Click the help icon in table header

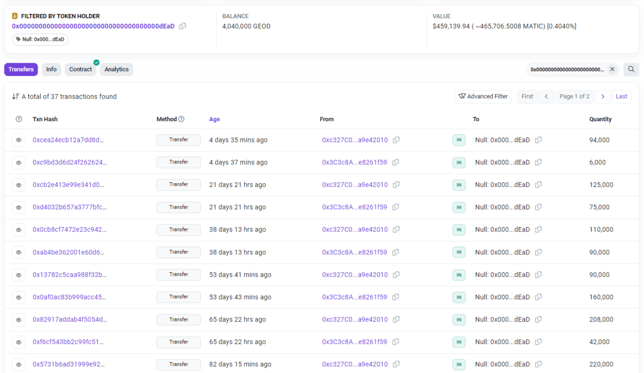pyautogui.click(x=19, y=119)
